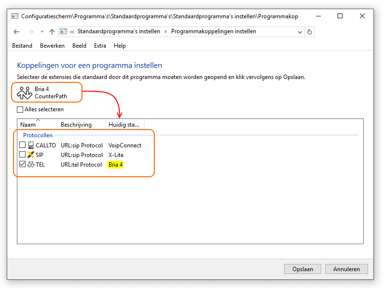Open the Bestand menu
Image resolution: width=384 pixels, height=288 pixels.
pyautogui.click(x=22, y=46)
